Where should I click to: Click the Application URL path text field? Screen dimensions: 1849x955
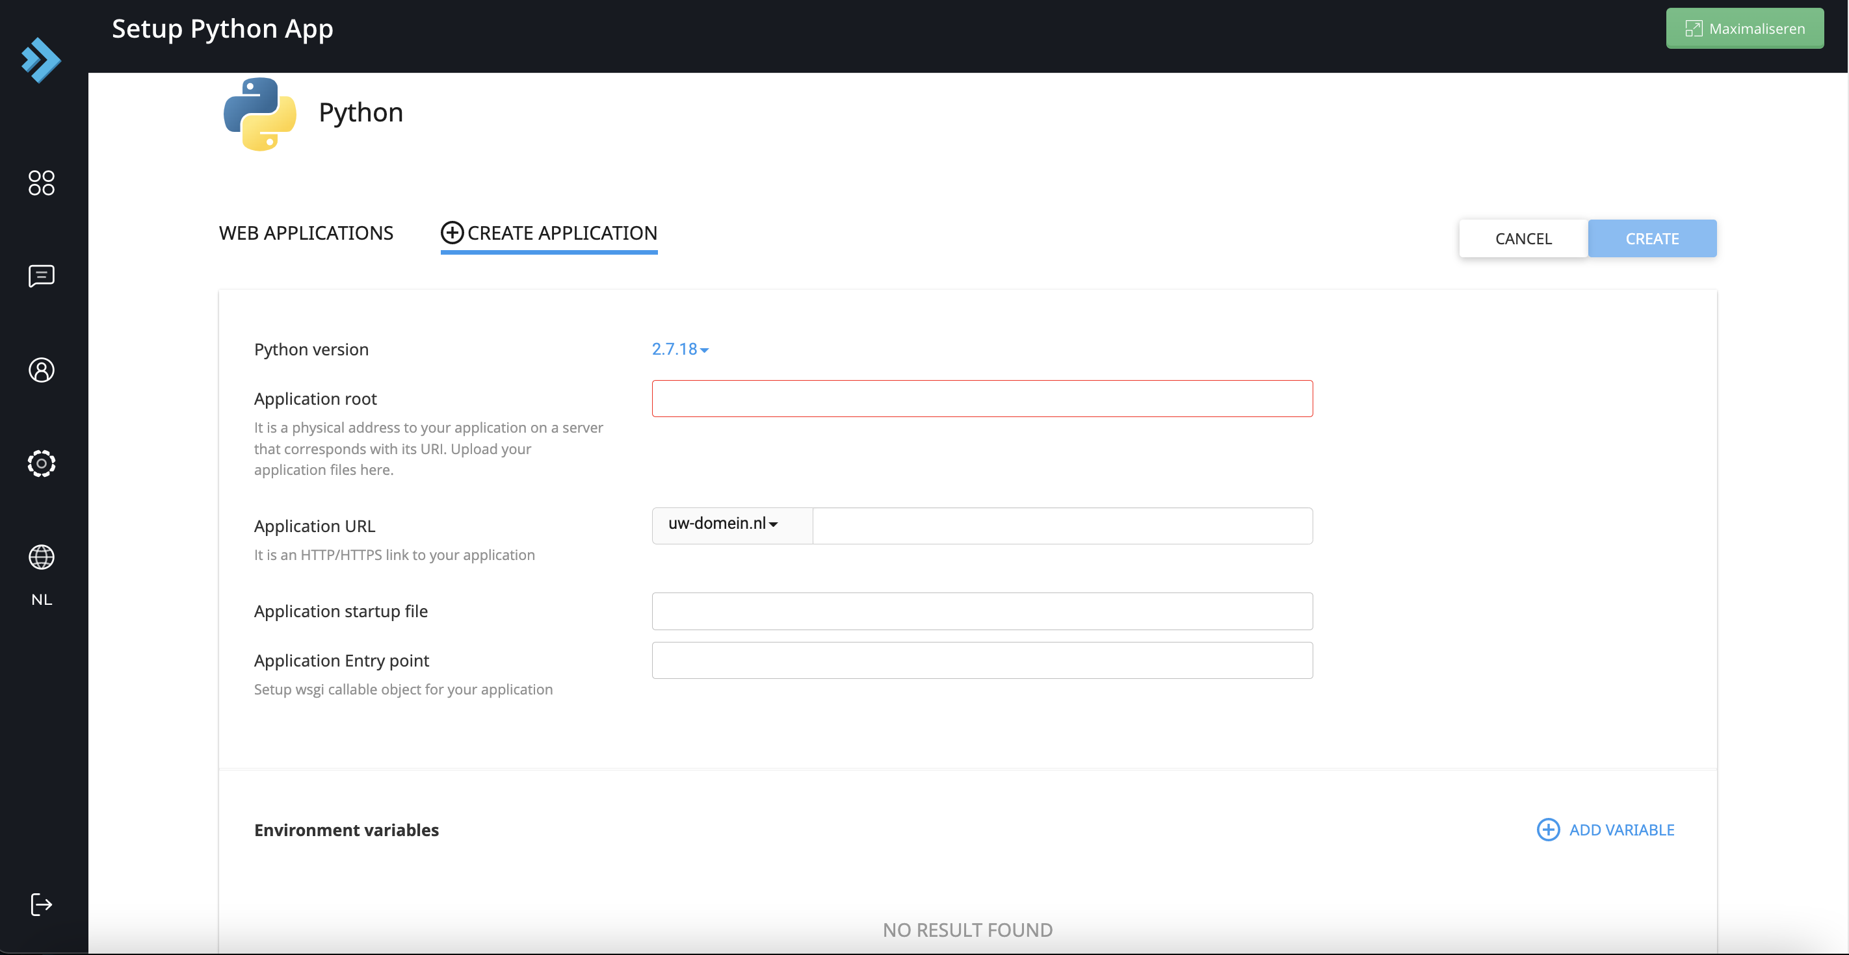point(1062,526)
